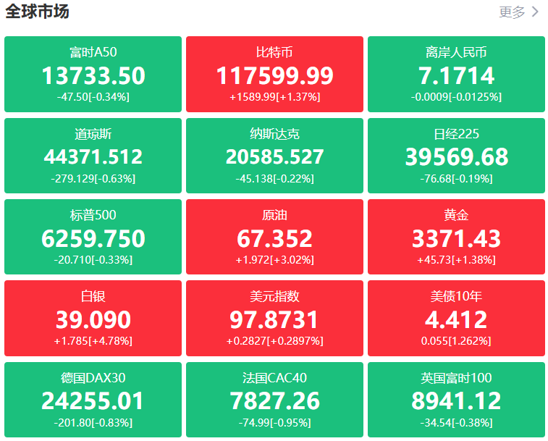Open the 富时A50 market tile
This screenshot has height=441, width=548.
pyautogui.click(x=93, y=74)
